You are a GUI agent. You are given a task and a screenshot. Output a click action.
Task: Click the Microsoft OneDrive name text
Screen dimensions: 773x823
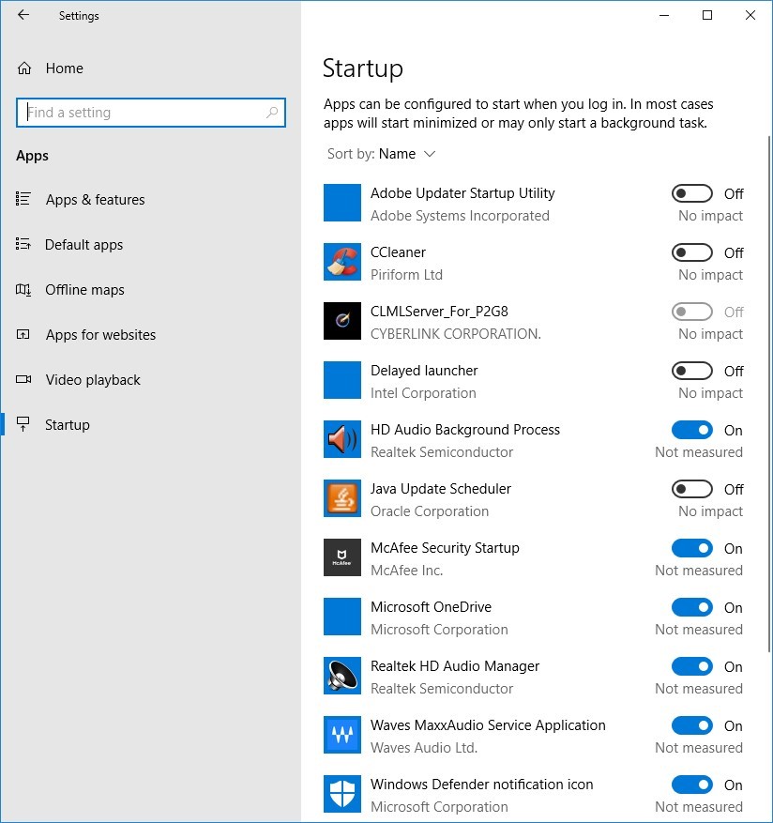pyautogui.click(x=431, y=607)
